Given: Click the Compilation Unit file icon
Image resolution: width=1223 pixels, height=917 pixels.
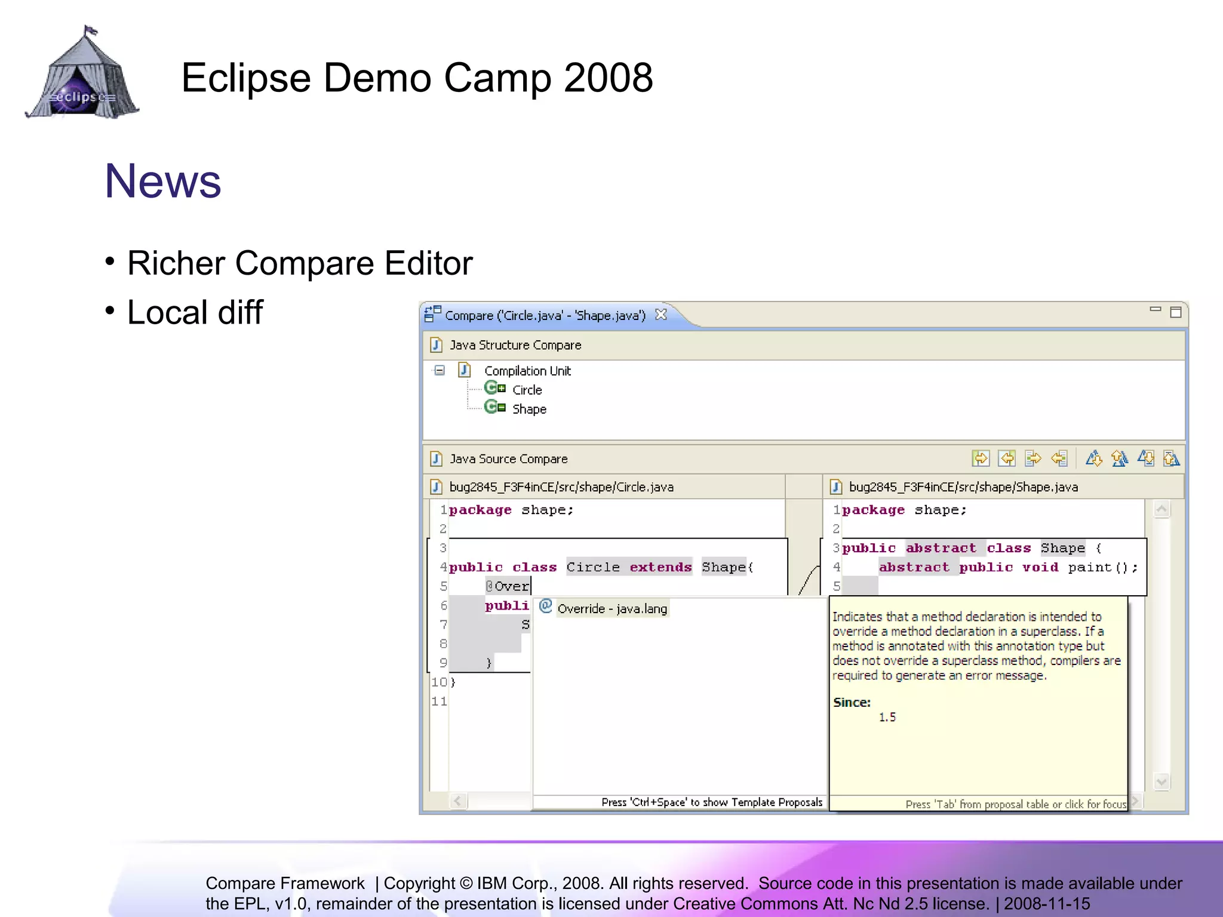Looking at the screenshot, I should click(x=465, y=370).
